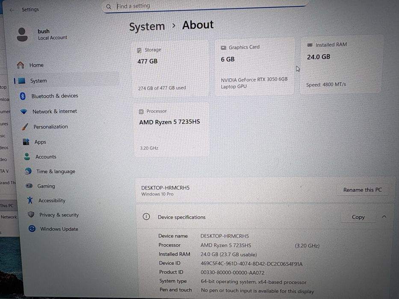Click the Pen and touch value

point(257,291)
